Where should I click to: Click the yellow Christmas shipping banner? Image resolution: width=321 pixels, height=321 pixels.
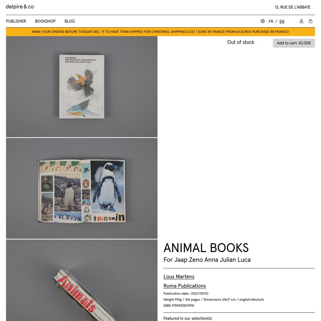pyautogui.click(x=160, y=32)
